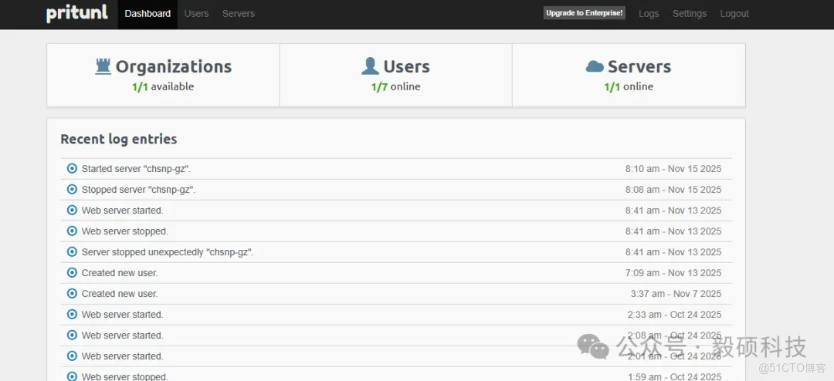Click the pritunl logo
834x381 pixels.
pyautogui.click(x=77, y=13)
